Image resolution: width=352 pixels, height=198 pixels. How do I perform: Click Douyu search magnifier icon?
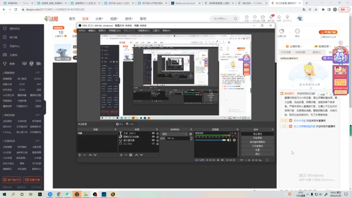[x=235, y=18]
